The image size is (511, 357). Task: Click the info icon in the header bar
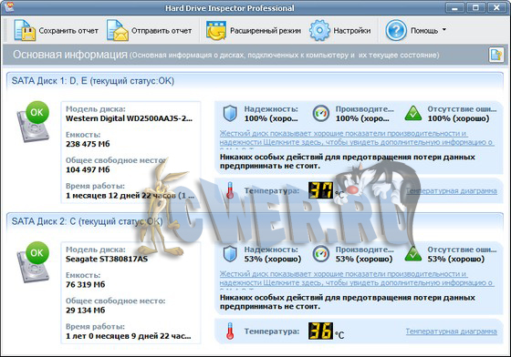496,55
